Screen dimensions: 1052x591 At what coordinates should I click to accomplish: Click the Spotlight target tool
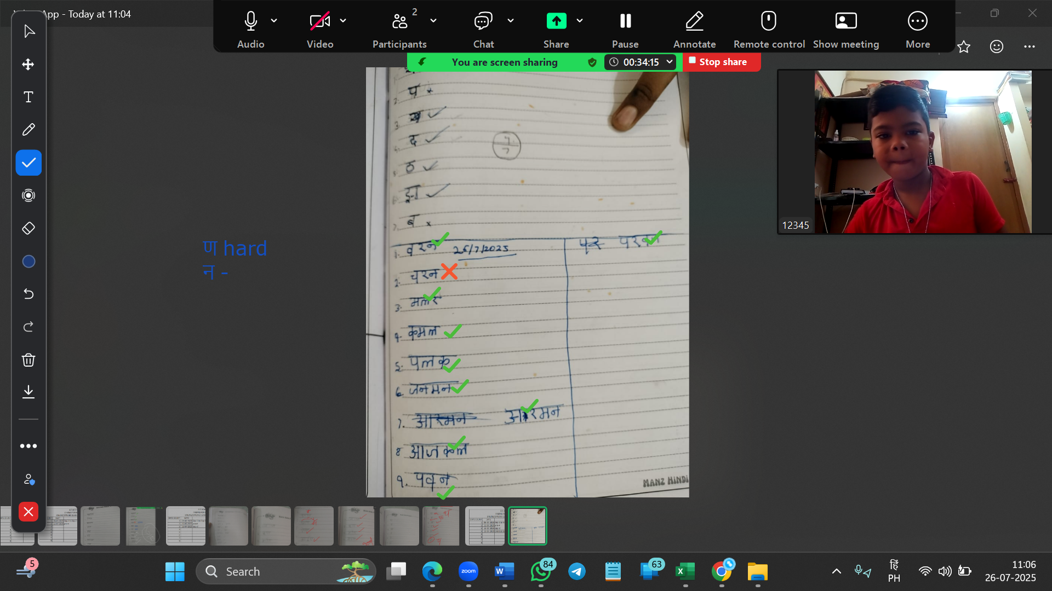pyautogui.click(x=28, y=195)
